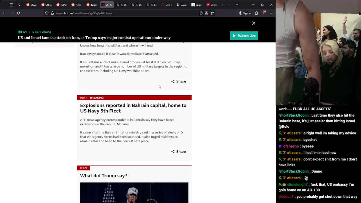Click the ofcnezho chat username
Viewport: 361px width, 203px height.
[x=291, y=146]
